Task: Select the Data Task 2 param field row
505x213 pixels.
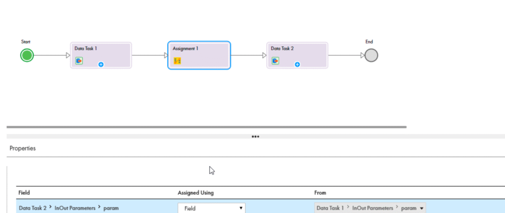Action: 69,208
